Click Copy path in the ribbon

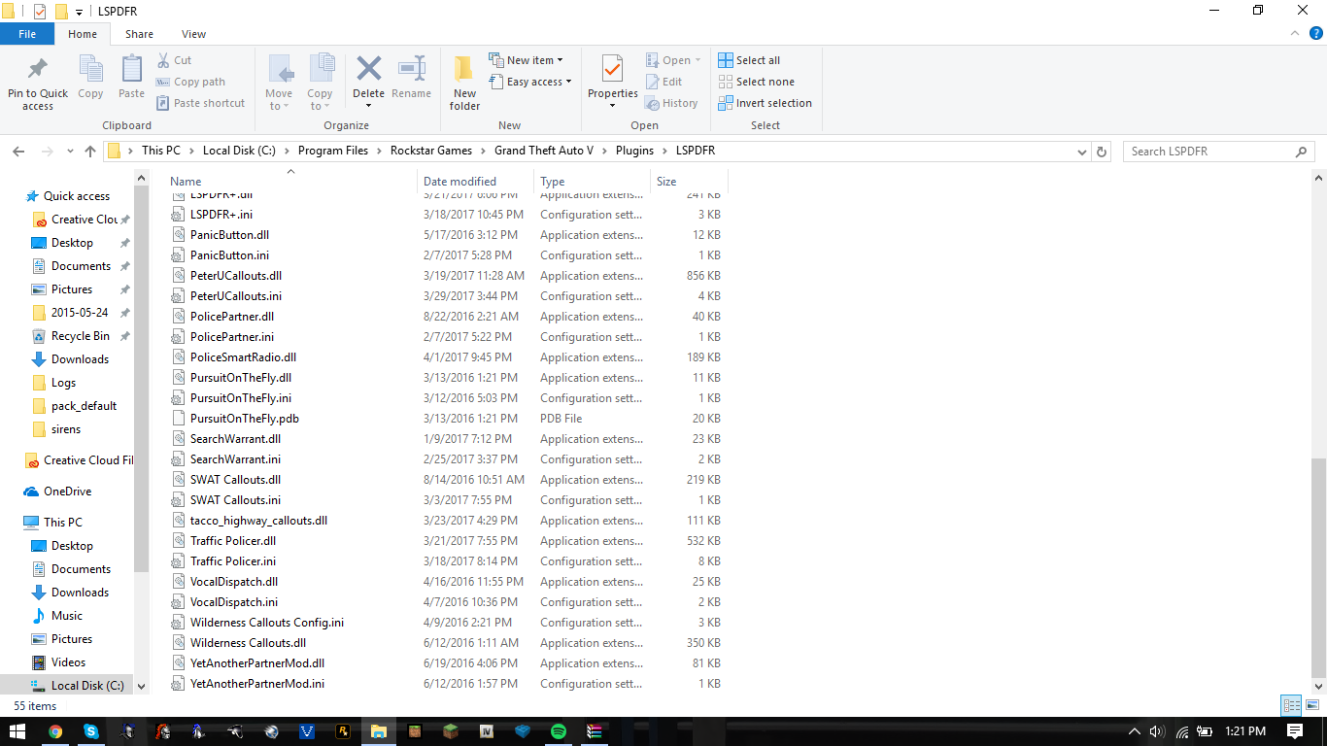[x=190, y=82]
